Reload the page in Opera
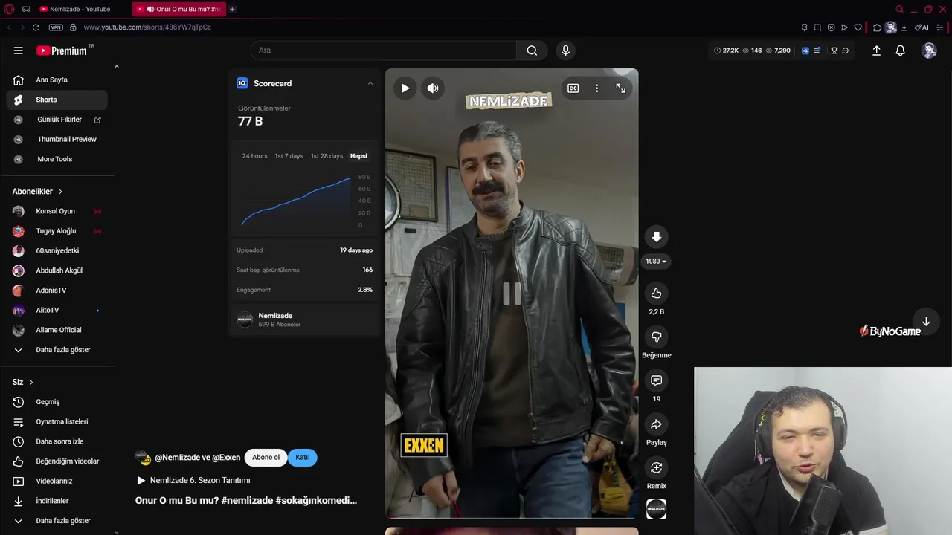 [36, 27]
